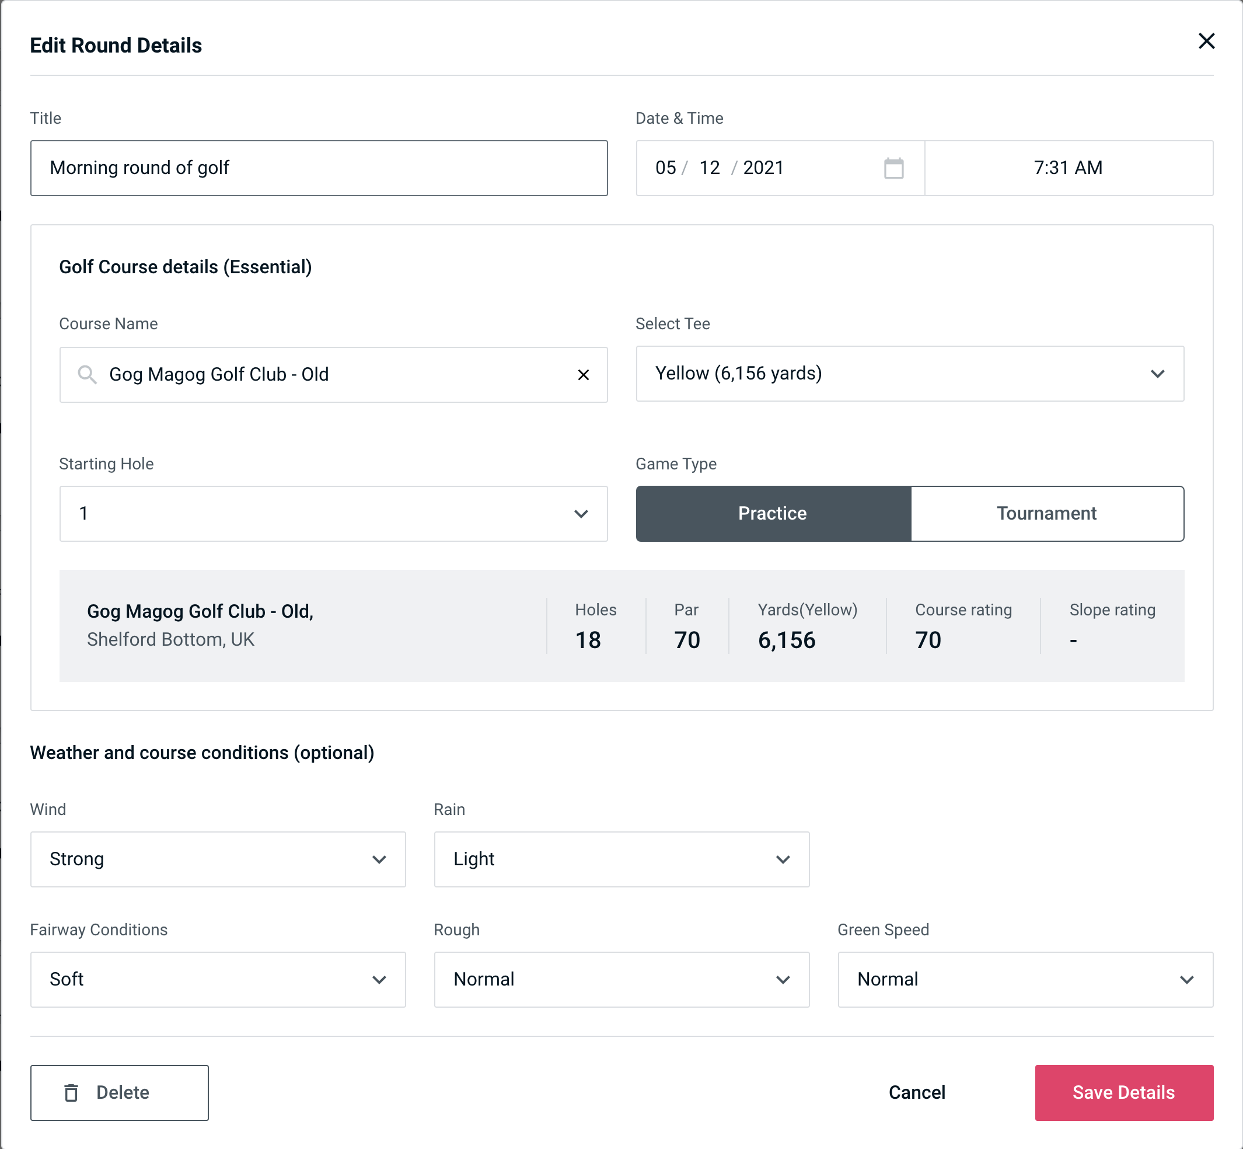Click the Save Details button
This screenshot has width=1243, height=1149.
coord(1123,1092)
